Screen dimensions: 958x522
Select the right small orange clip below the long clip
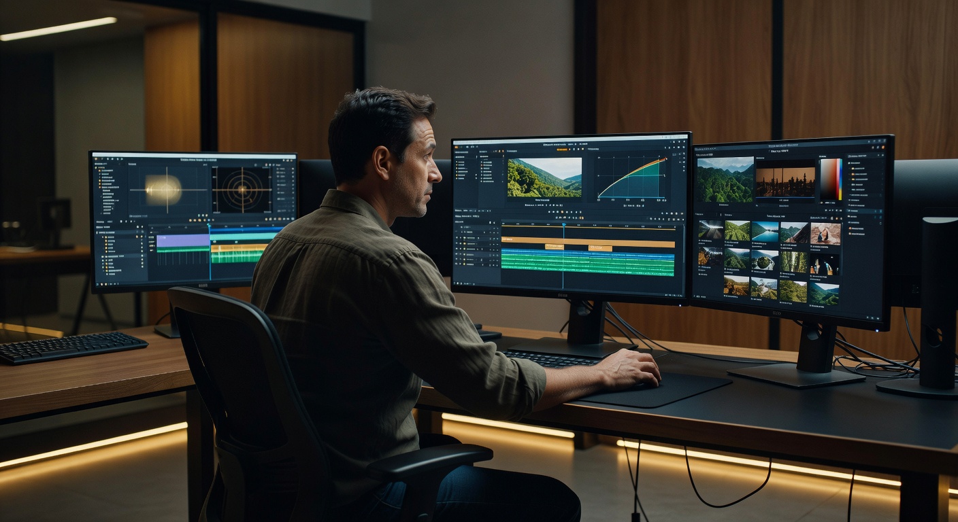tap(600, 249)
